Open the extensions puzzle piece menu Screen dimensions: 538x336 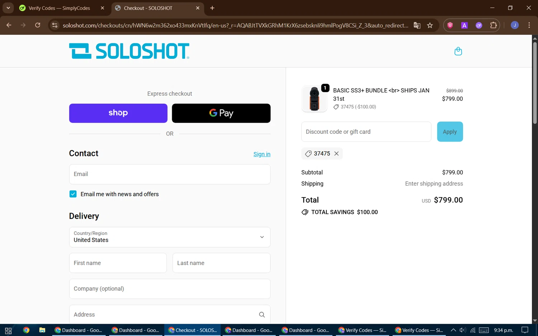pos(494,25)
